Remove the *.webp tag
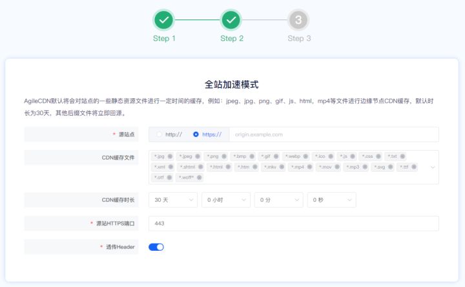This screenshot has height=287, width=465. coord(306,156)
